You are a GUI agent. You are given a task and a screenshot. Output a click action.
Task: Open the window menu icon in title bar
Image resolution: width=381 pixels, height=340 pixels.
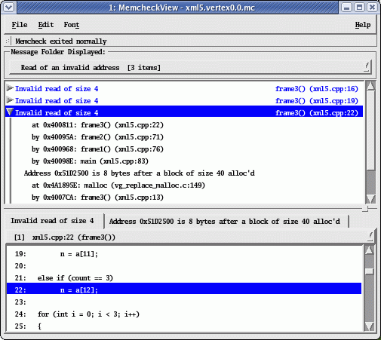pos(9,8)
